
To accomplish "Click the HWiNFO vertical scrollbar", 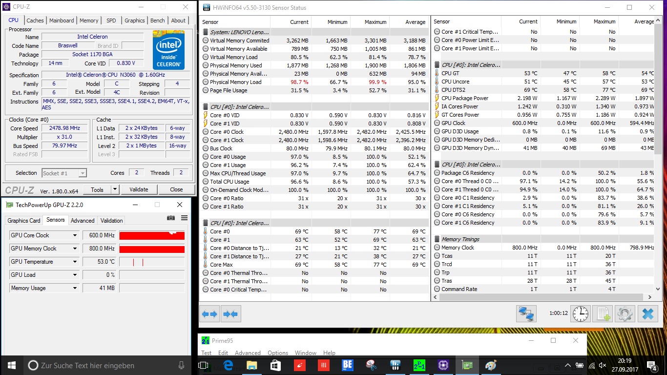I will click(x=658, y=98).
